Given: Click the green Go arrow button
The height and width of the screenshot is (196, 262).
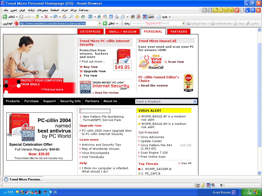Looking at the screenshot, I should (x=105, y=23).
